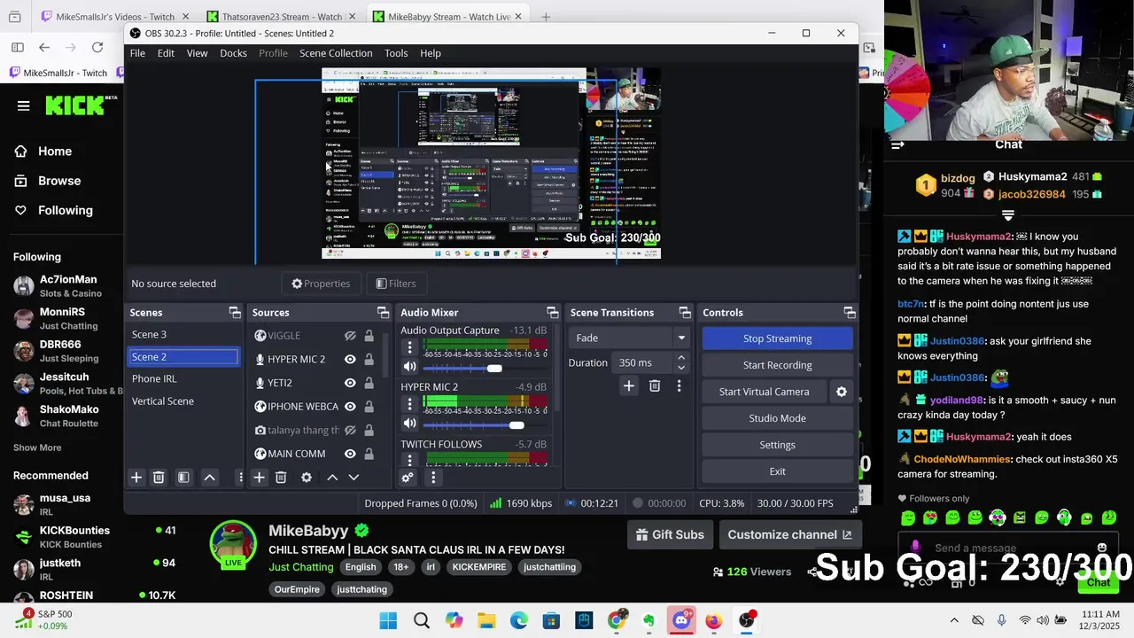Show the talanya thang source
Viewport: 1134px width, 638px height.
click(350, 431)
